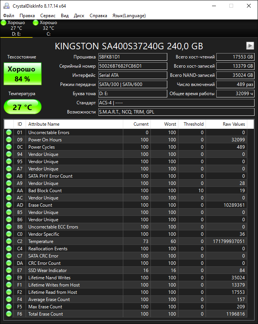Click the disk title KINGSTON SA400S37240G 240,0 GB

click(x=129, y=46)
